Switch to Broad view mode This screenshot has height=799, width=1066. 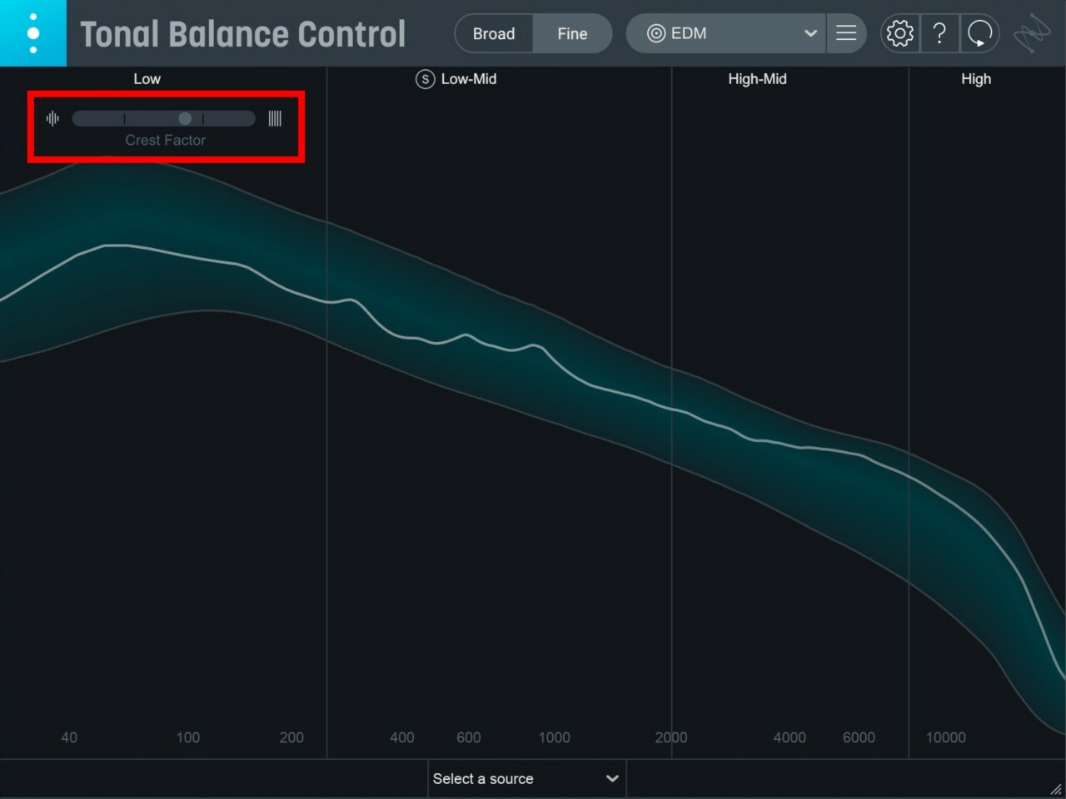pyautogui.click(x=494, y=33)
